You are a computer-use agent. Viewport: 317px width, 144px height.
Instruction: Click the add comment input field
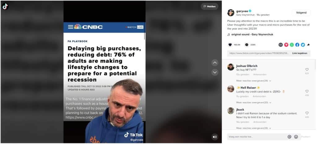257,137
